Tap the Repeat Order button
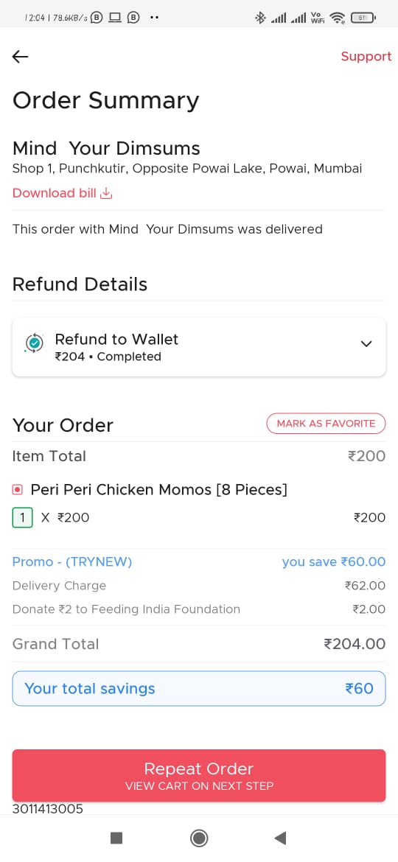The height and width of the screenshot is (862, 398). coord(199,775)
